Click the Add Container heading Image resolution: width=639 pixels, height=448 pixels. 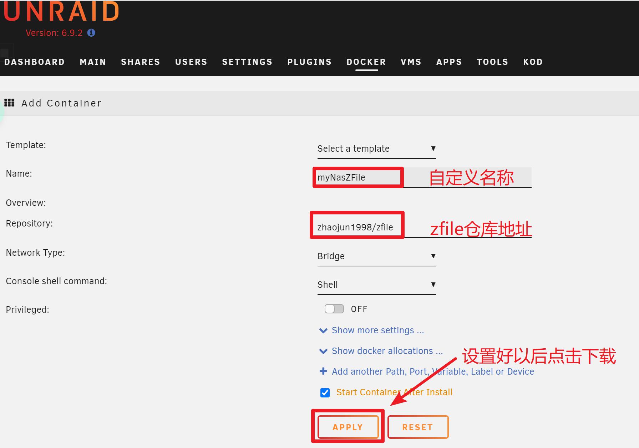pyautogui.click(x=61, y=103)
